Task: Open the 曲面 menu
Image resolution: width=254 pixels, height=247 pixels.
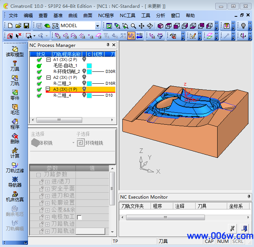Action: (x=88, y=16)
